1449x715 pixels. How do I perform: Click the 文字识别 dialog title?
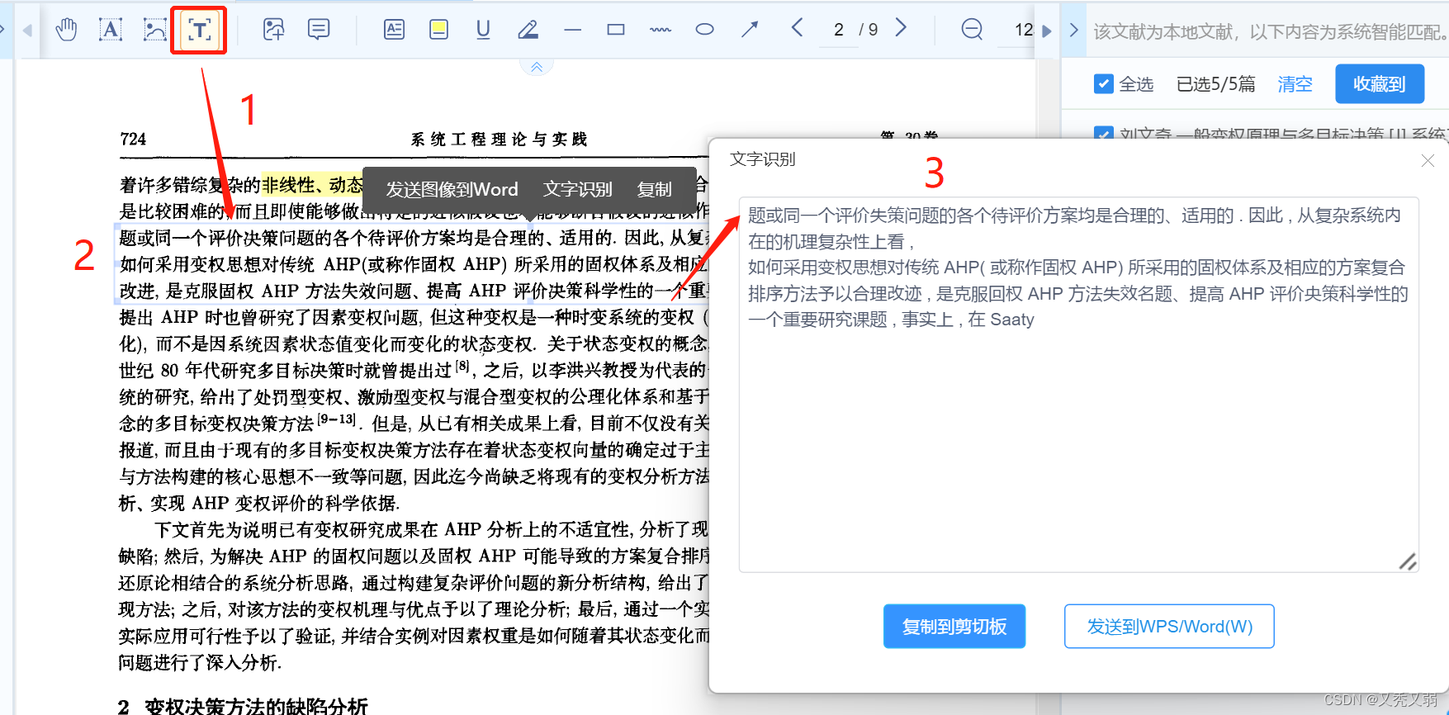(x=762, y=159)
